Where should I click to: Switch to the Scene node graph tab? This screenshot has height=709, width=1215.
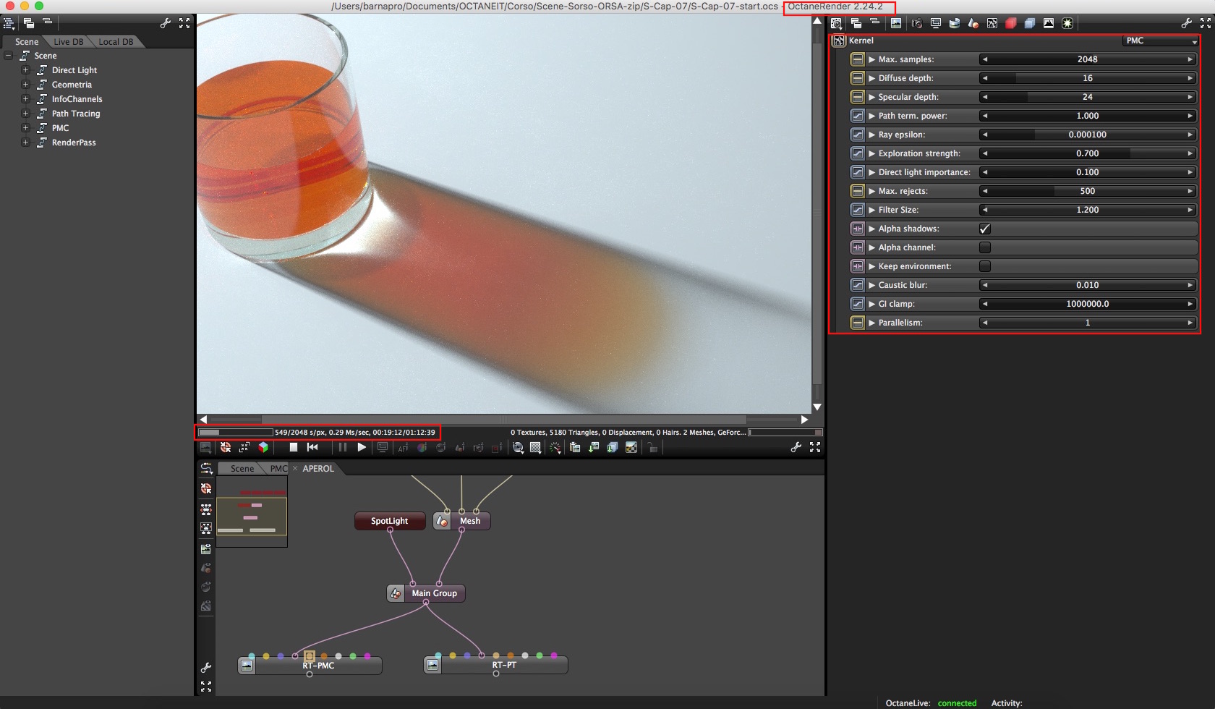[242, 469]
